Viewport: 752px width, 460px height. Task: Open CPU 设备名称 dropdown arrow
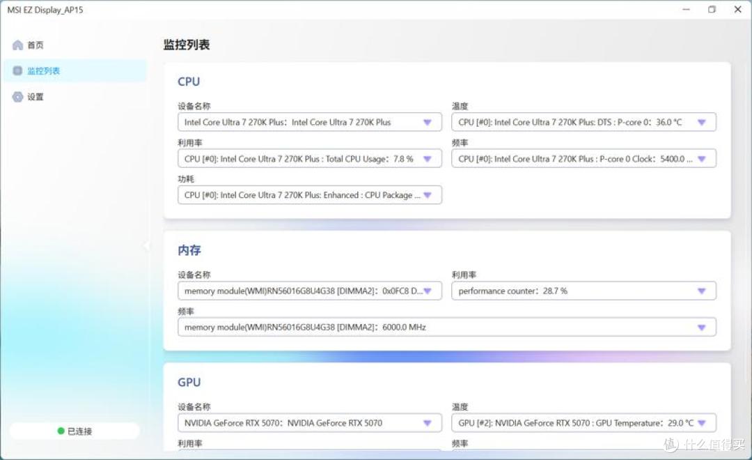pos(428,122)
